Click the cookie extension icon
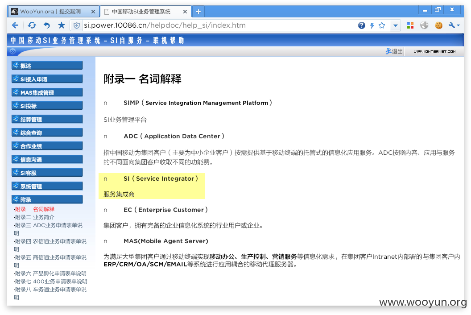 (x=438, y=25)
